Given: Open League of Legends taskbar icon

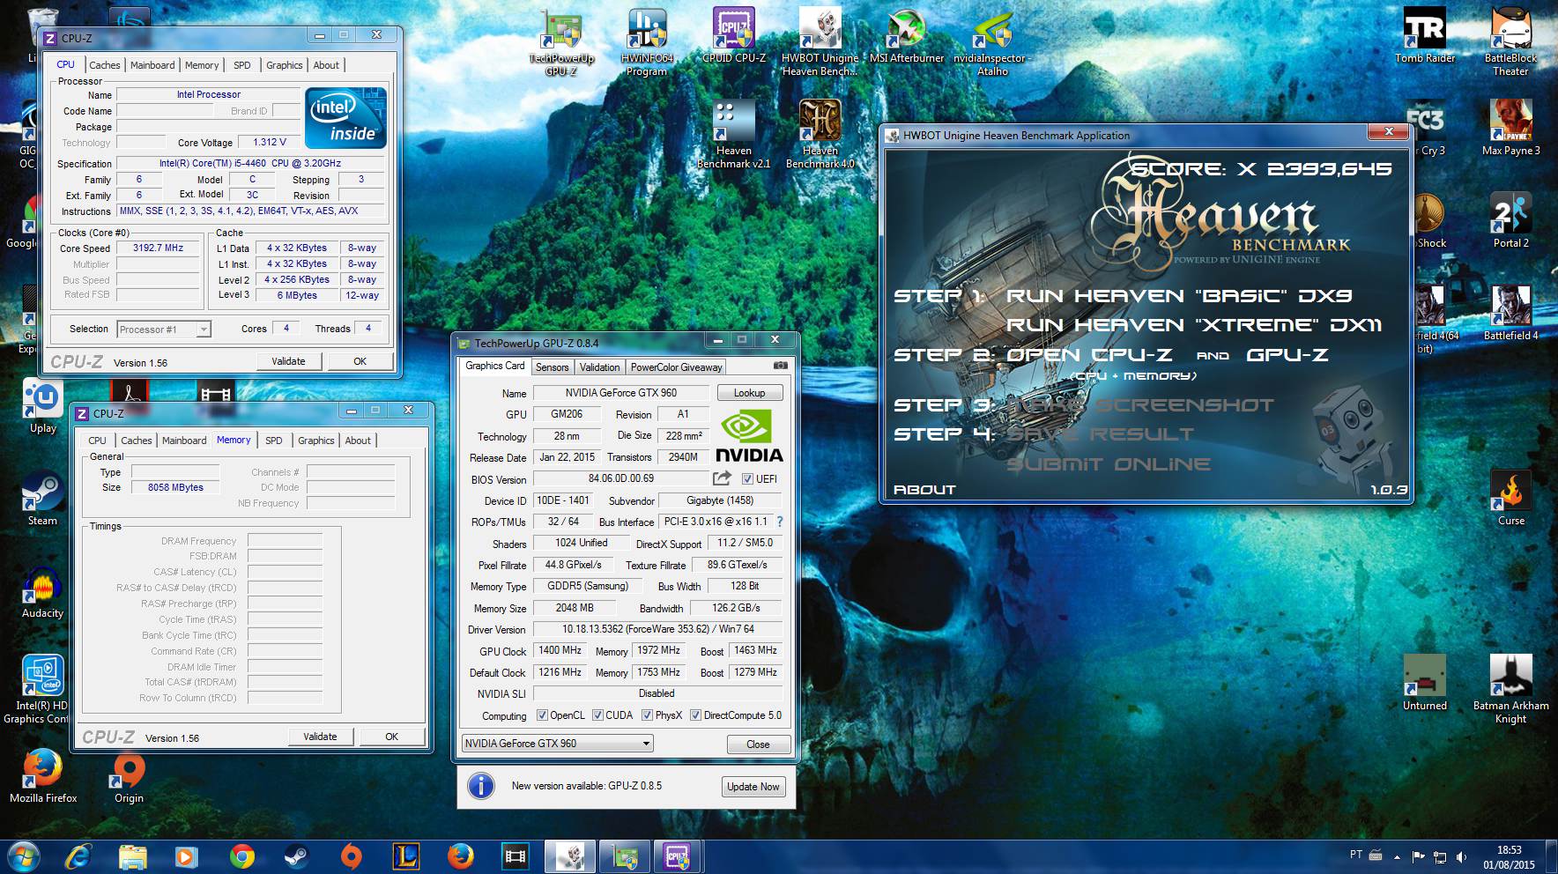Looking at the screenshot, I should tap(405, 856).
